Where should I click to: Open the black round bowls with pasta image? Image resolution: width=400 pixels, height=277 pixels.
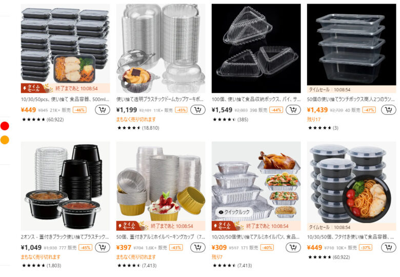click(x=351, y=186)
